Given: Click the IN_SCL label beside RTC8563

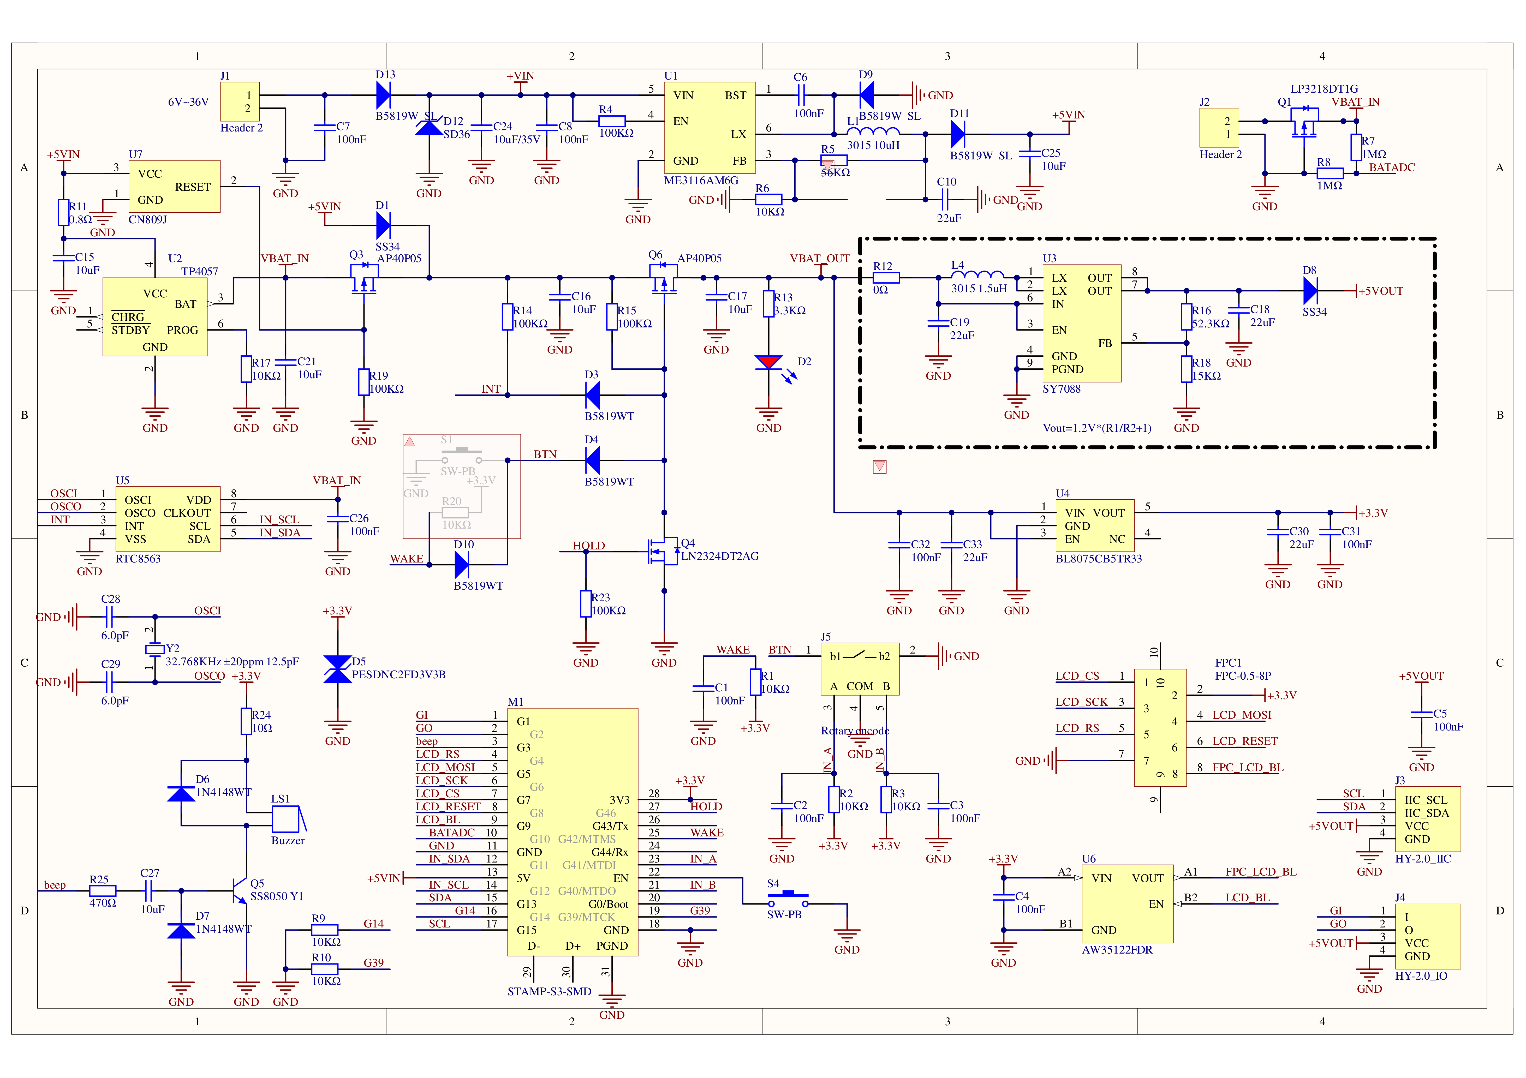Looking at the screenshot, I should click(279, 520).
